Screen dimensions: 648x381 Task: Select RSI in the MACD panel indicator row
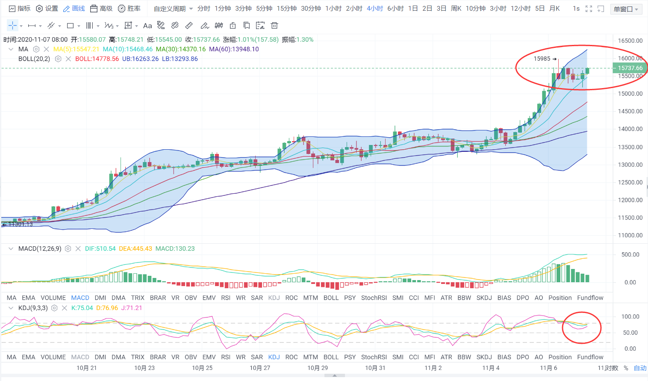(226, 298)
